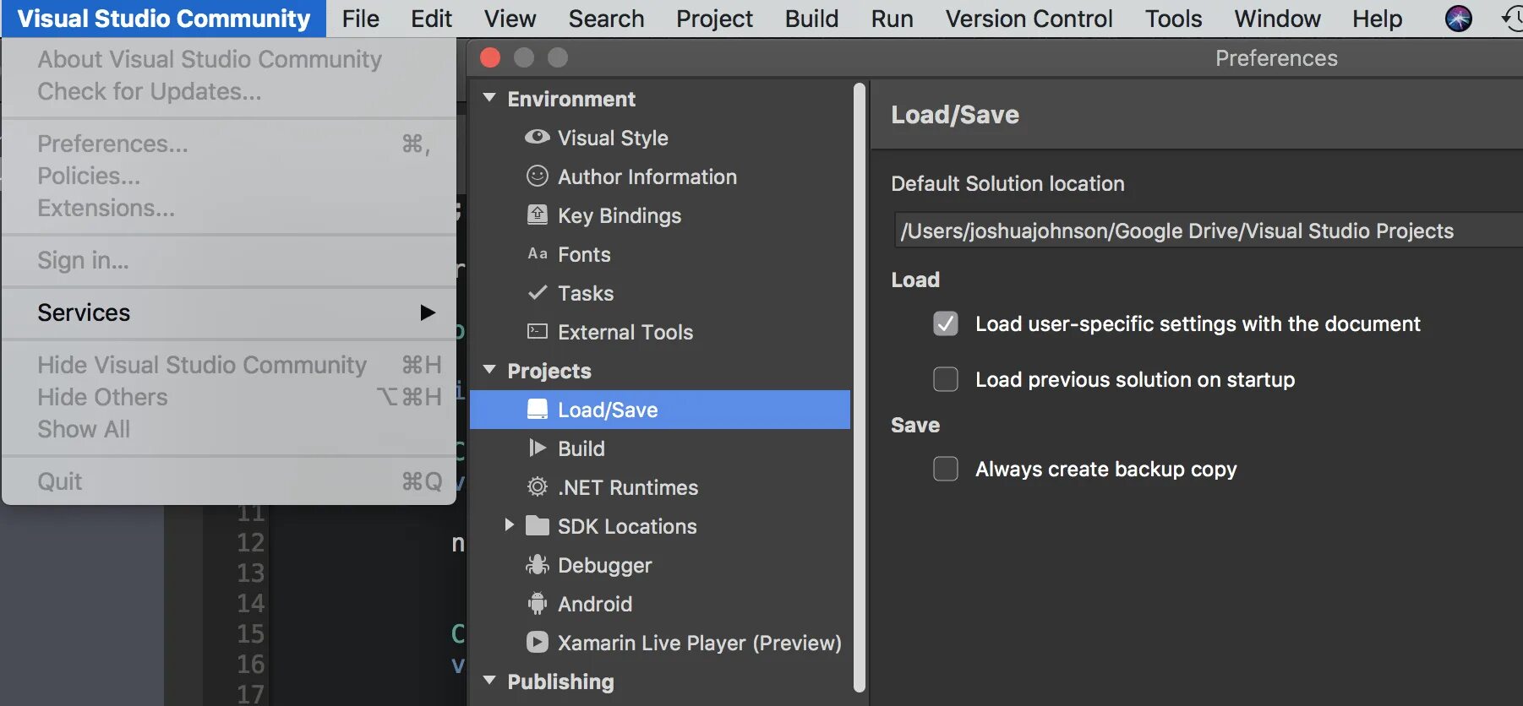Open Siri from the menu bar
The width and height of the screenshot is (1523, 706).
point(1459,18)
